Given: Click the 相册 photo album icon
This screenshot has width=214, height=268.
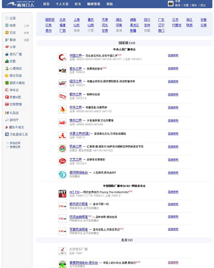Looking at the screenshot, I should [7, 25].
